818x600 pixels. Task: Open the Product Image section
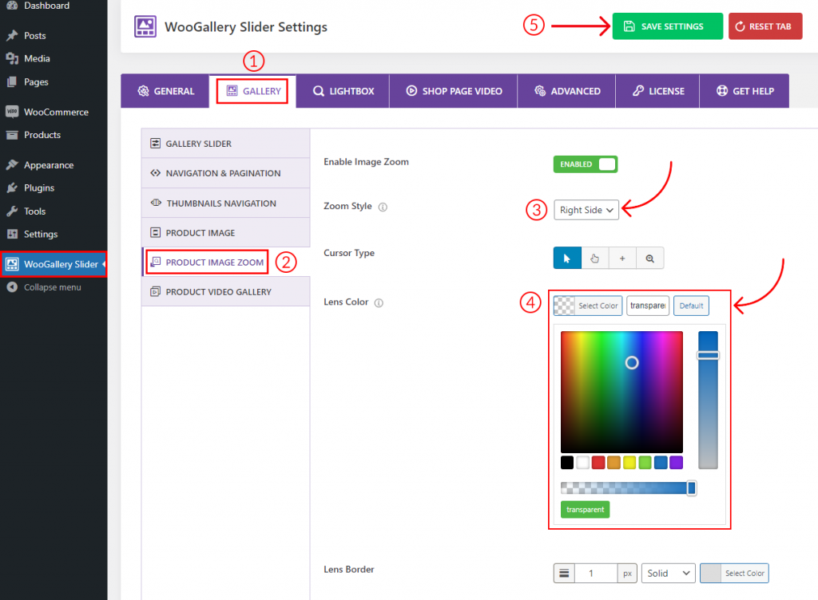tap(226, 233)
